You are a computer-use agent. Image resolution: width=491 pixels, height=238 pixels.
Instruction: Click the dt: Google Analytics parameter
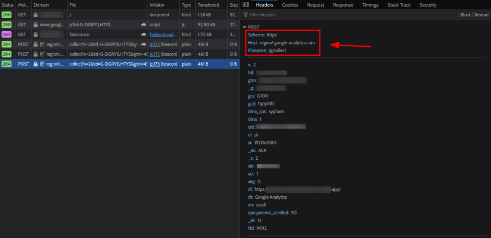click(268, 197)
